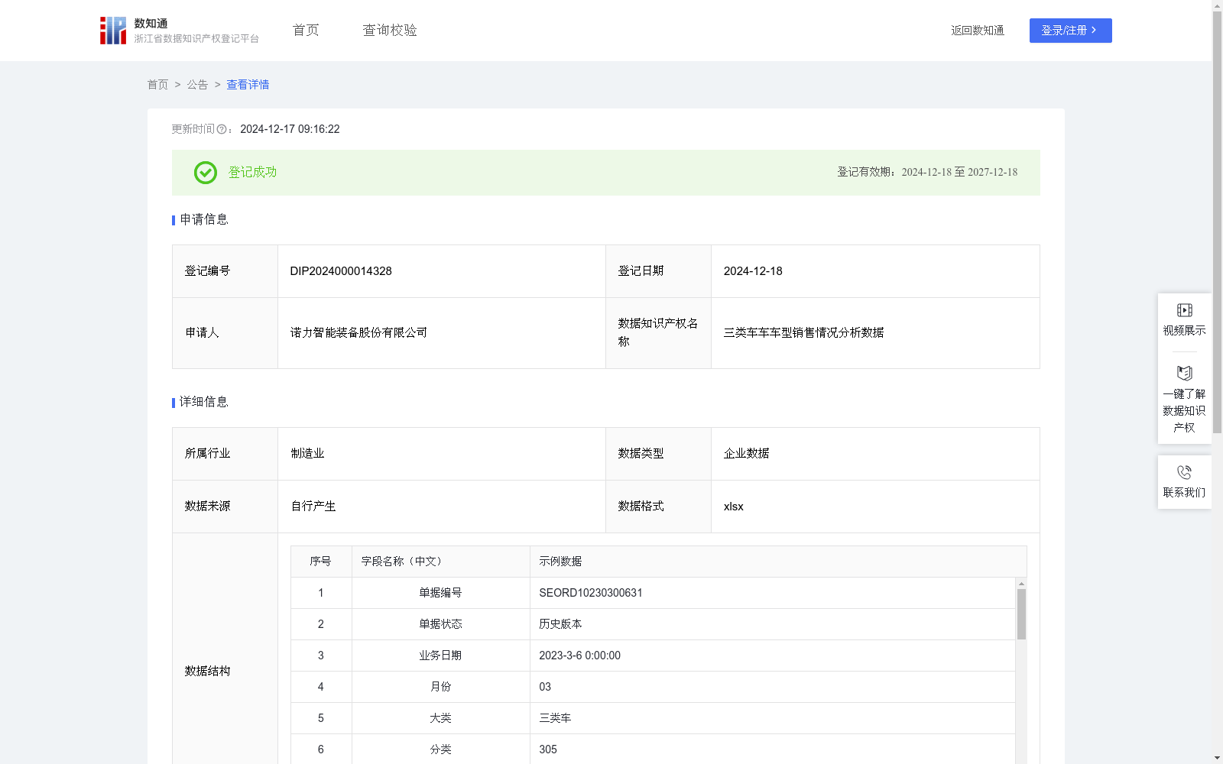This screenshot has height=764, width=1223.
Task: Open the 视频展示 video icon
Action: click(1184, 310)
